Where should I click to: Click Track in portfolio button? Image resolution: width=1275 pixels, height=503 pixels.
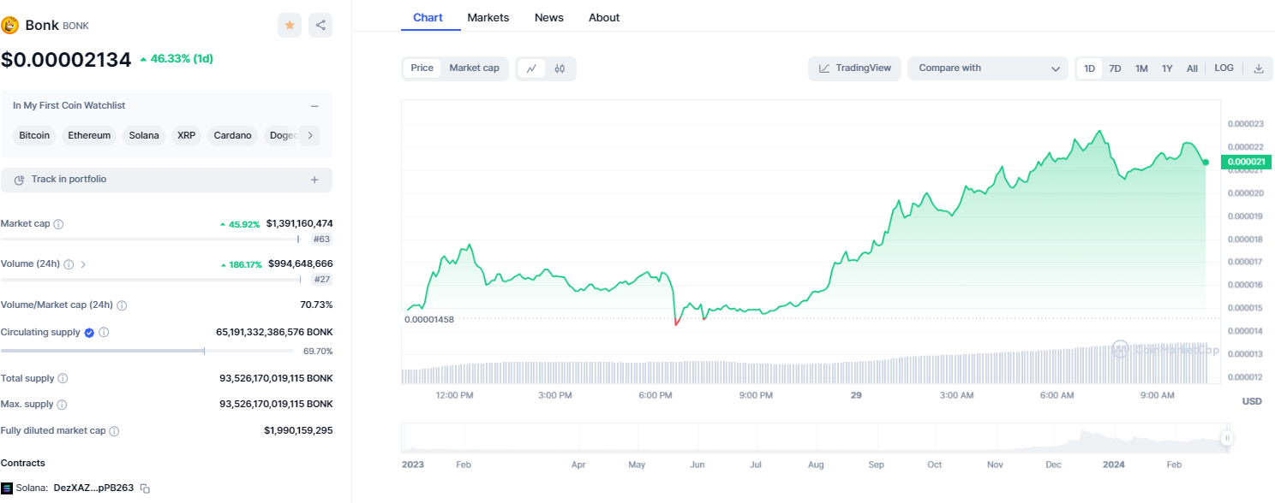[x=166, y=180]
